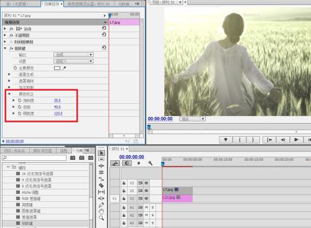Mute the A3 audio track

click(146, 223)
